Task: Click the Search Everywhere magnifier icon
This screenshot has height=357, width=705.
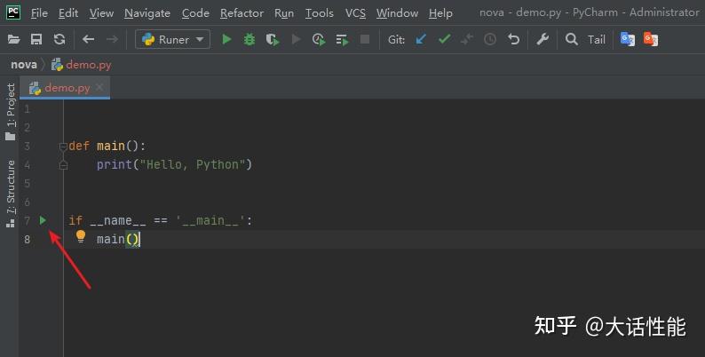Action: [x=572, y=40]
